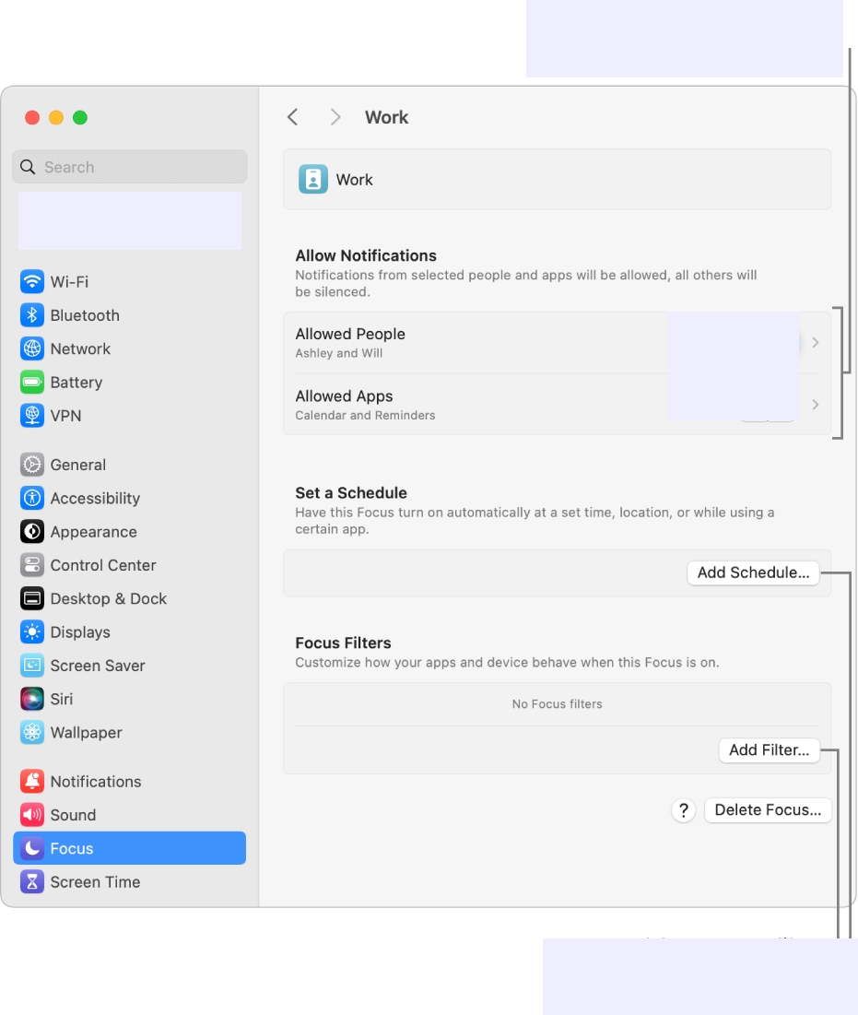This screenshot has height=1015, width=858.
Task: Click the back navigation chevron
Action: click(x=292, y=117)
